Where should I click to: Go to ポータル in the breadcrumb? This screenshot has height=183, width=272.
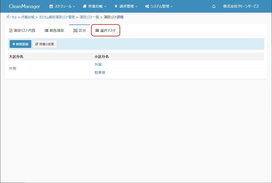click(11, 17)
